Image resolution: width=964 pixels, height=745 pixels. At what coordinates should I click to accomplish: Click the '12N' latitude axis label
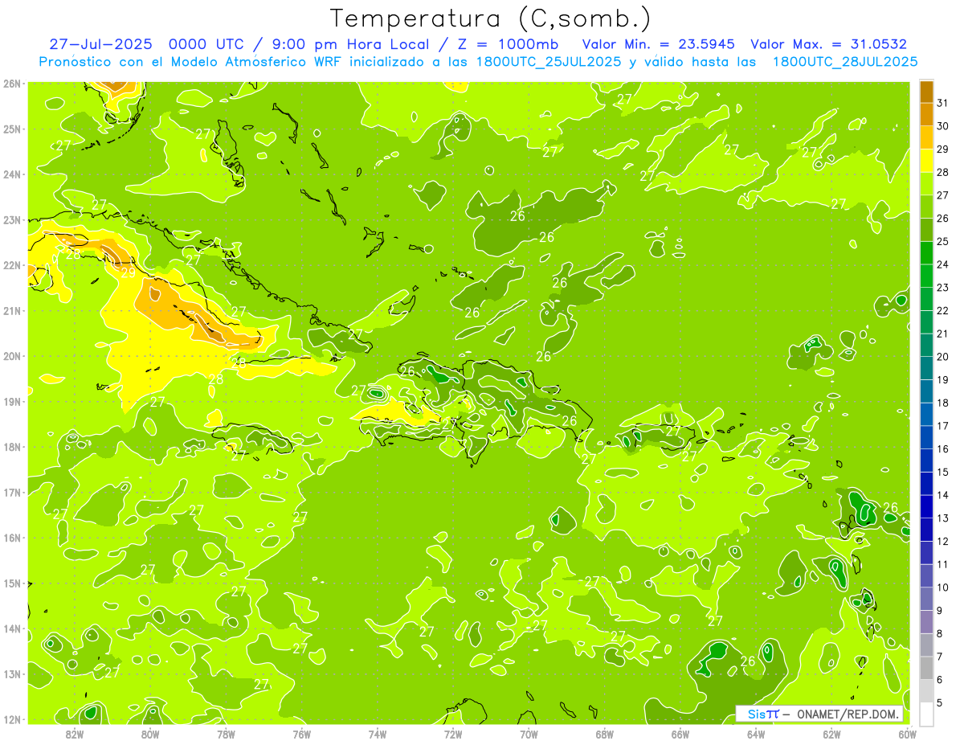[13, 719]
